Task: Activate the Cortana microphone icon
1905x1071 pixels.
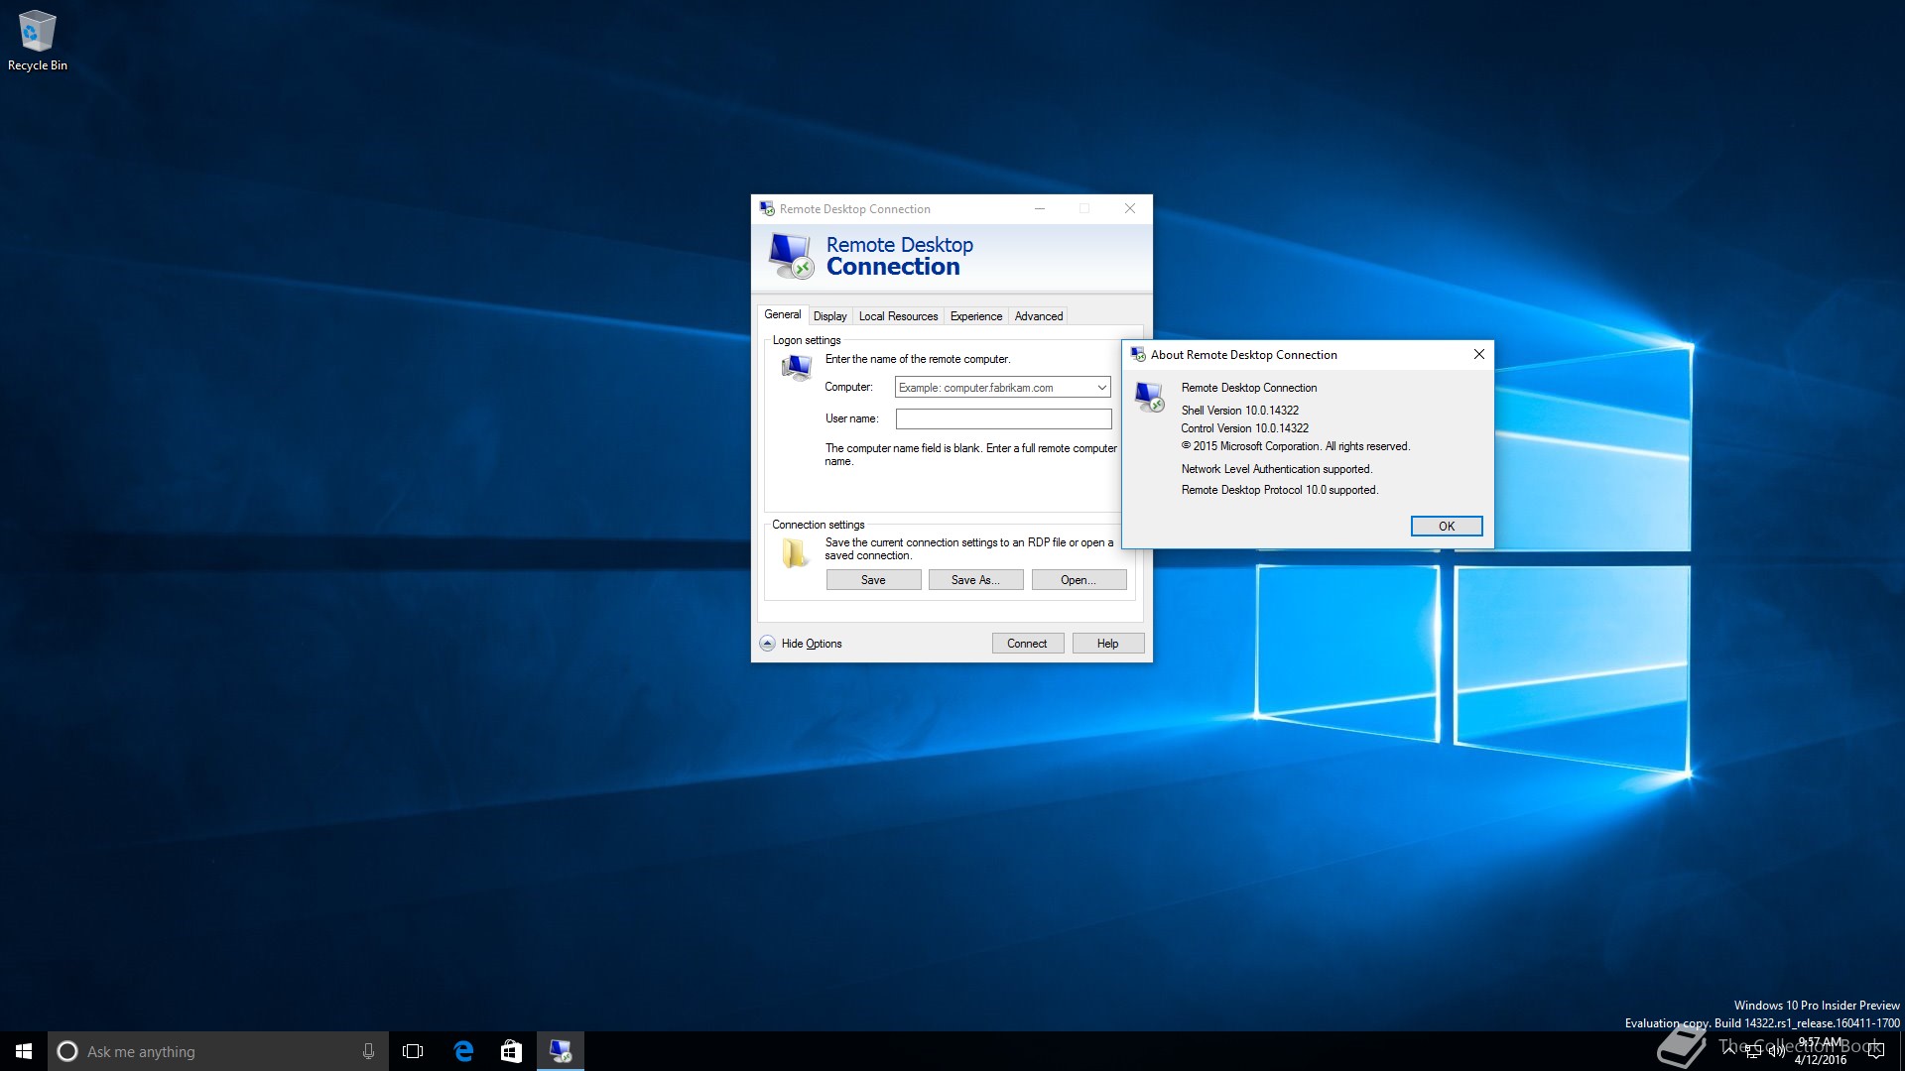Action: (x=368, y=1051)
